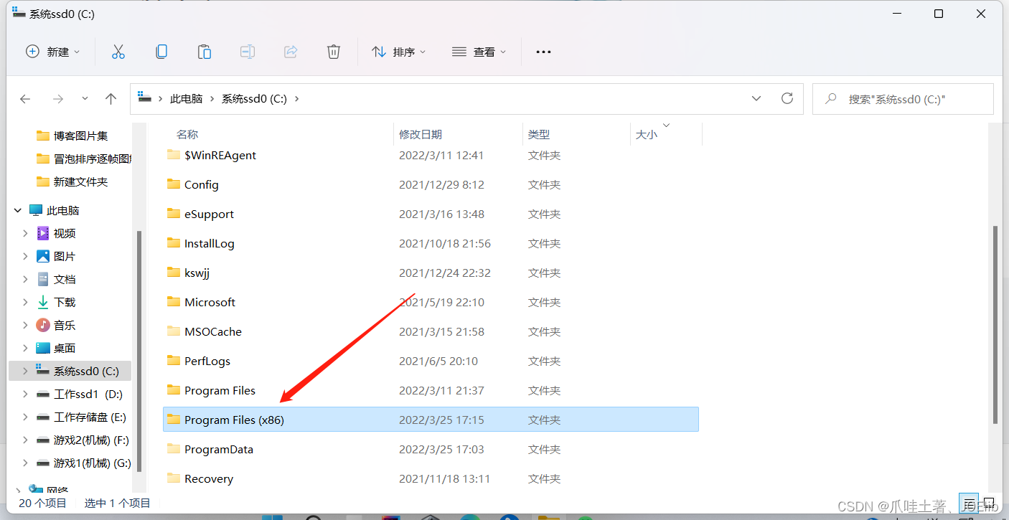Click the Share icon in toolbar

pos(291,52)
